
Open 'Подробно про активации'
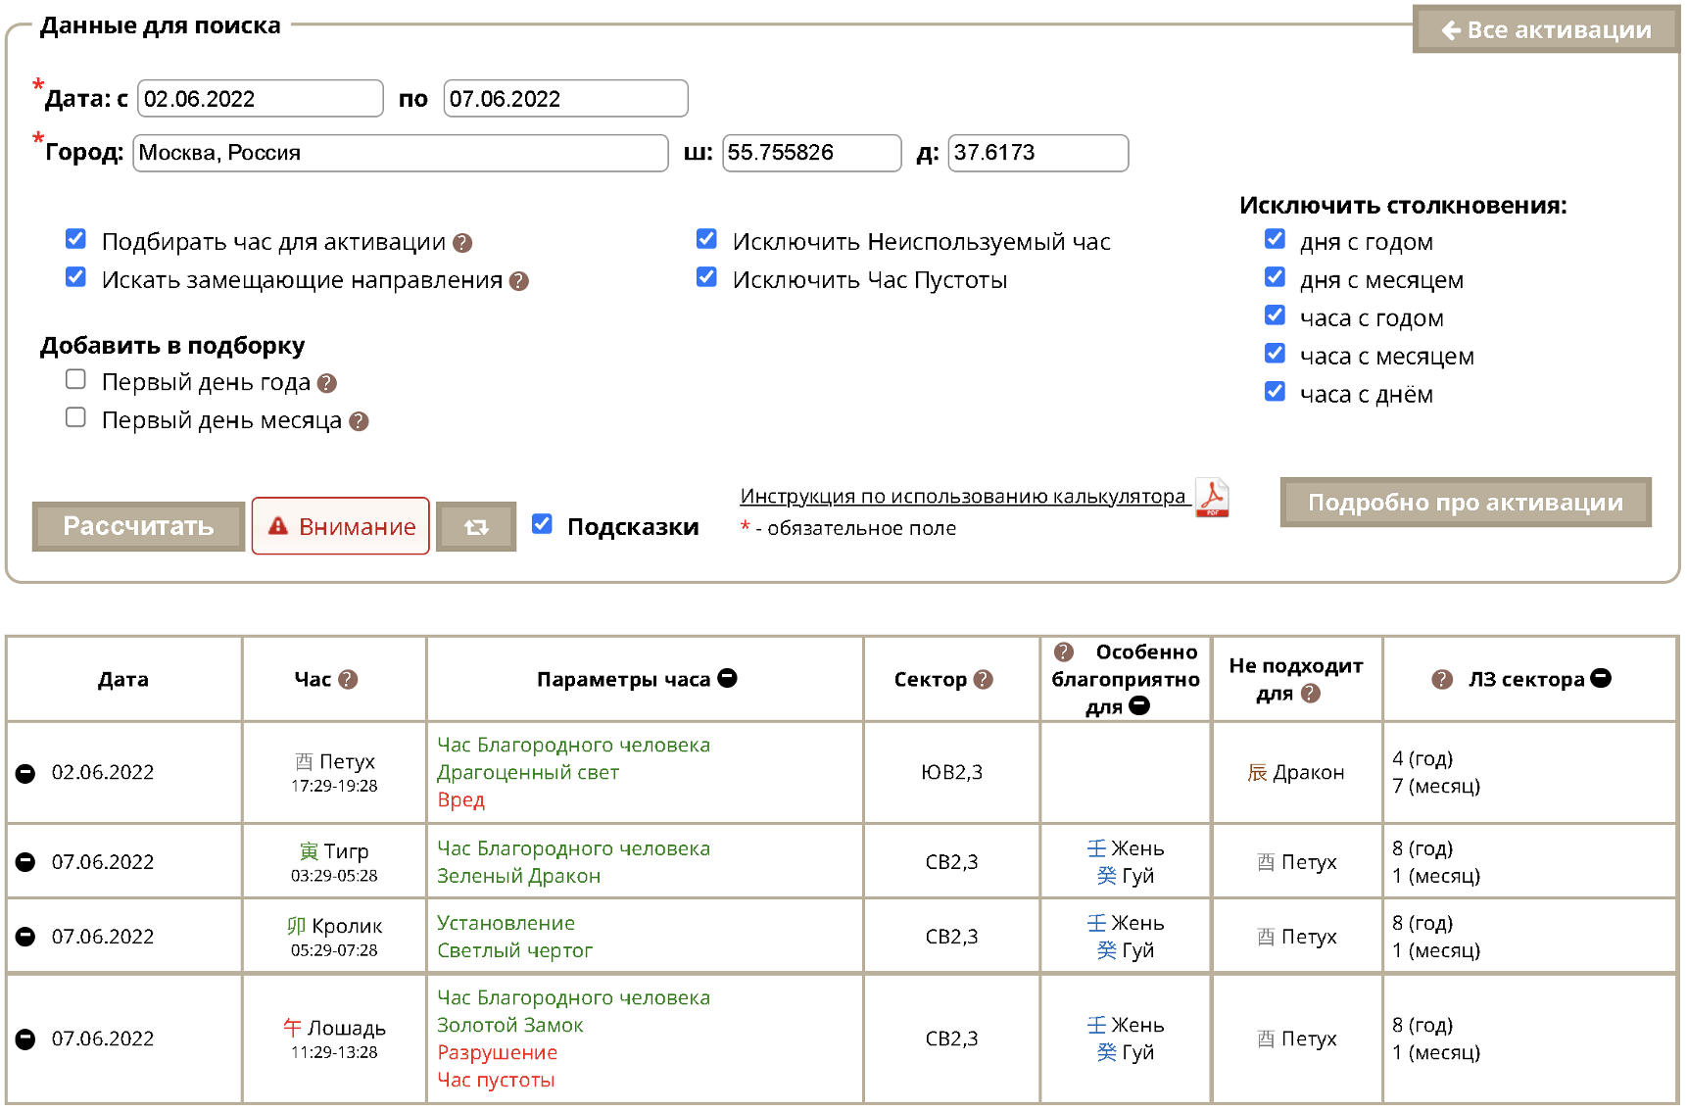click(1466, 503)
